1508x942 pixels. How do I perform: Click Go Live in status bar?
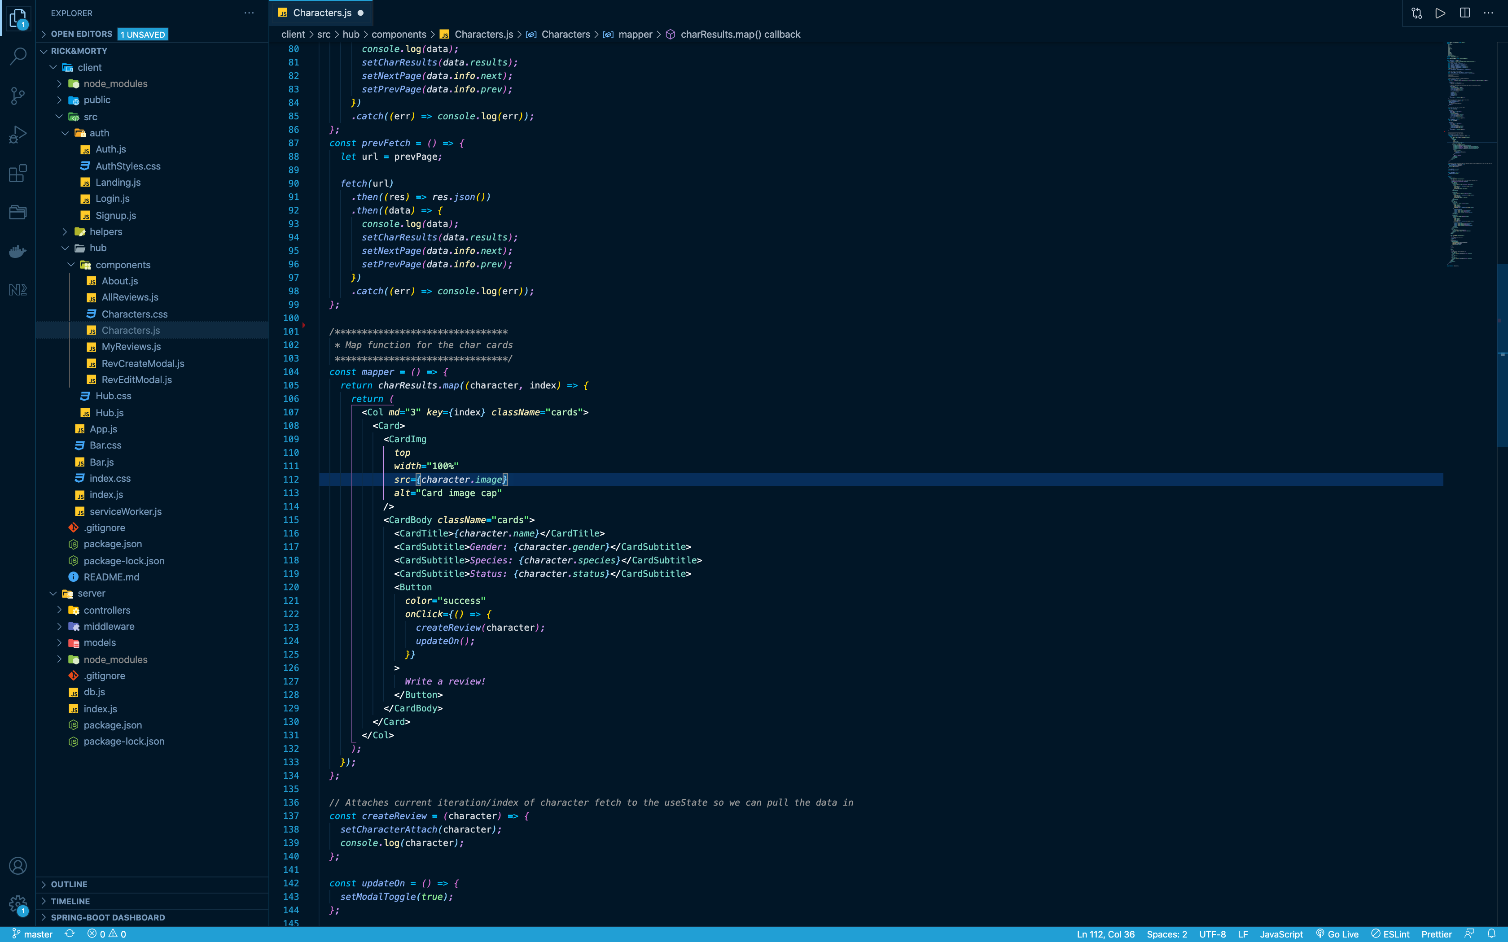[1337, 934]
